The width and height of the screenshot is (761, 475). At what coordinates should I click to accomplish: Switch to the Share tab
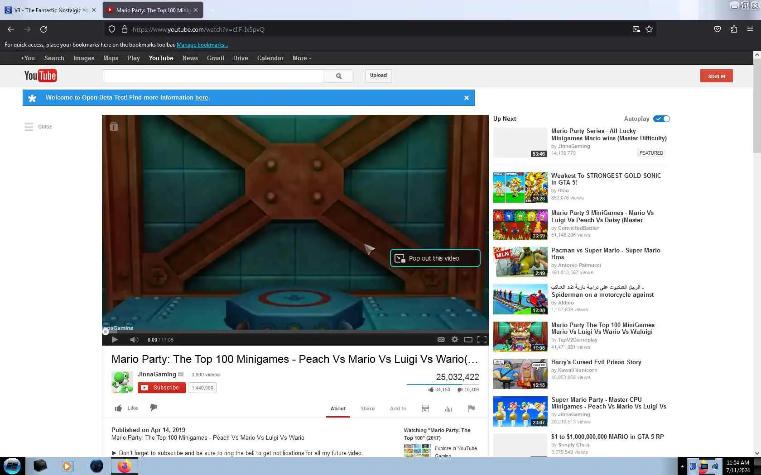click(x=368, y=408)
